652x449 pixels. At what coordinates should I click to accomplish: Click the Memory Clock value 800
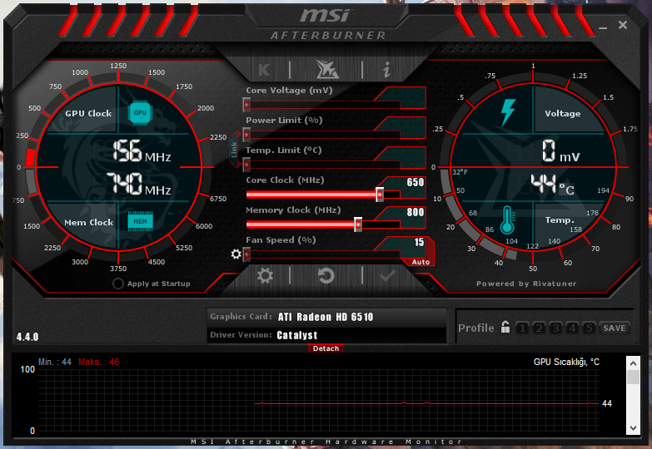pyautogui.click(x=415, y=212)
